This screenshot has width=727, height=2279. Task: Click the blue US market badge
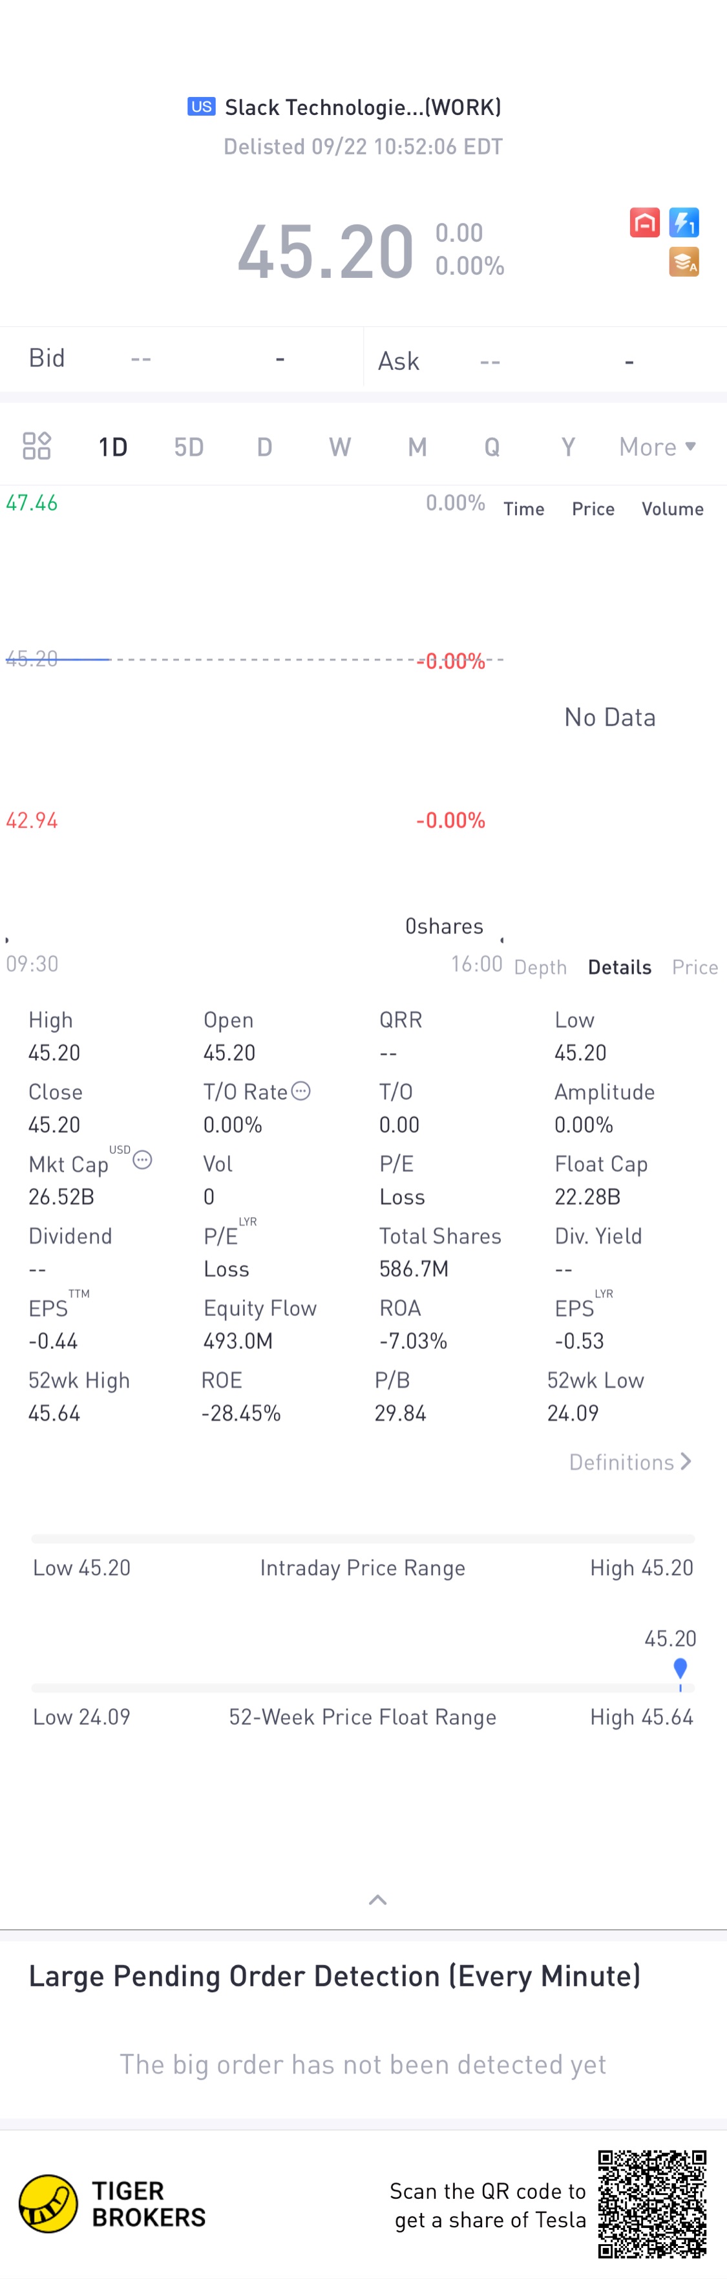point(201,107)
